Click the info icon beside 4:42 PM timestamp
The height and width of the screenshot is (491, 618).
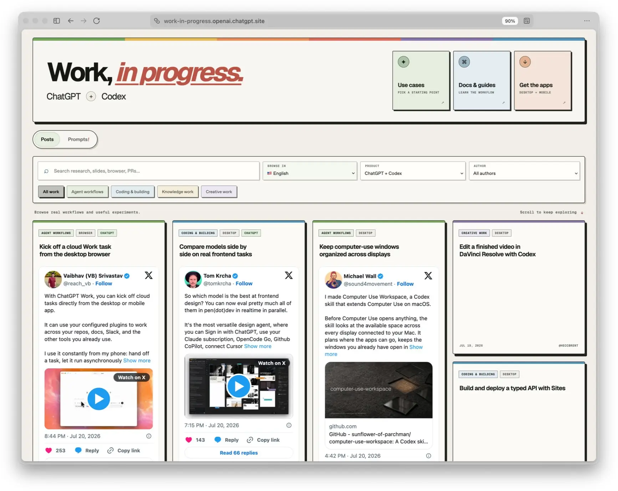[429, 456]
